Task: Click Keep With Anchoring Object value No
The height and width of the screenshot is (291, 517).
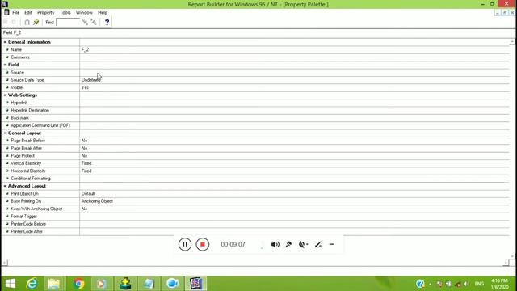Action: click(84, 209)
